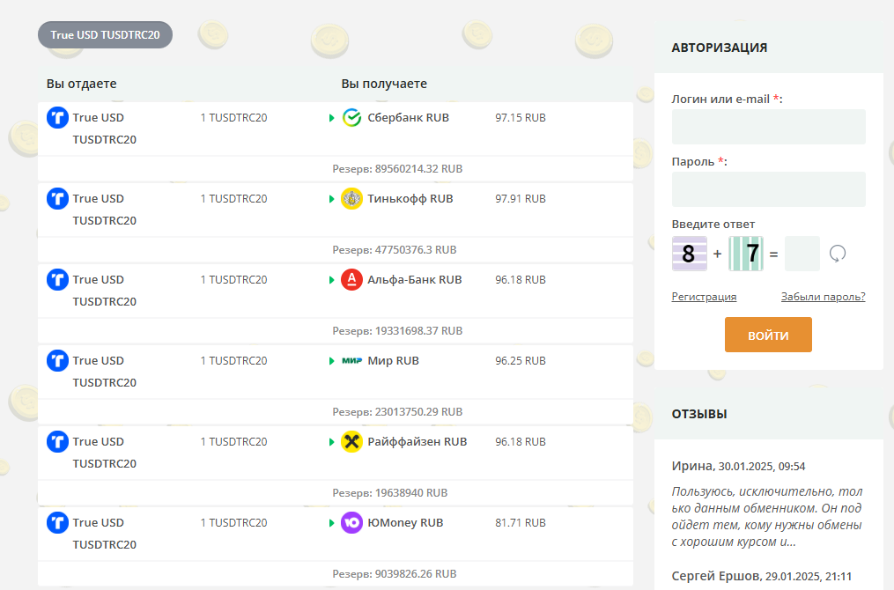Click the Пароль input field
Image resolution: width=894 pixels, height=590 pixels.
click(x=768, y=188)
